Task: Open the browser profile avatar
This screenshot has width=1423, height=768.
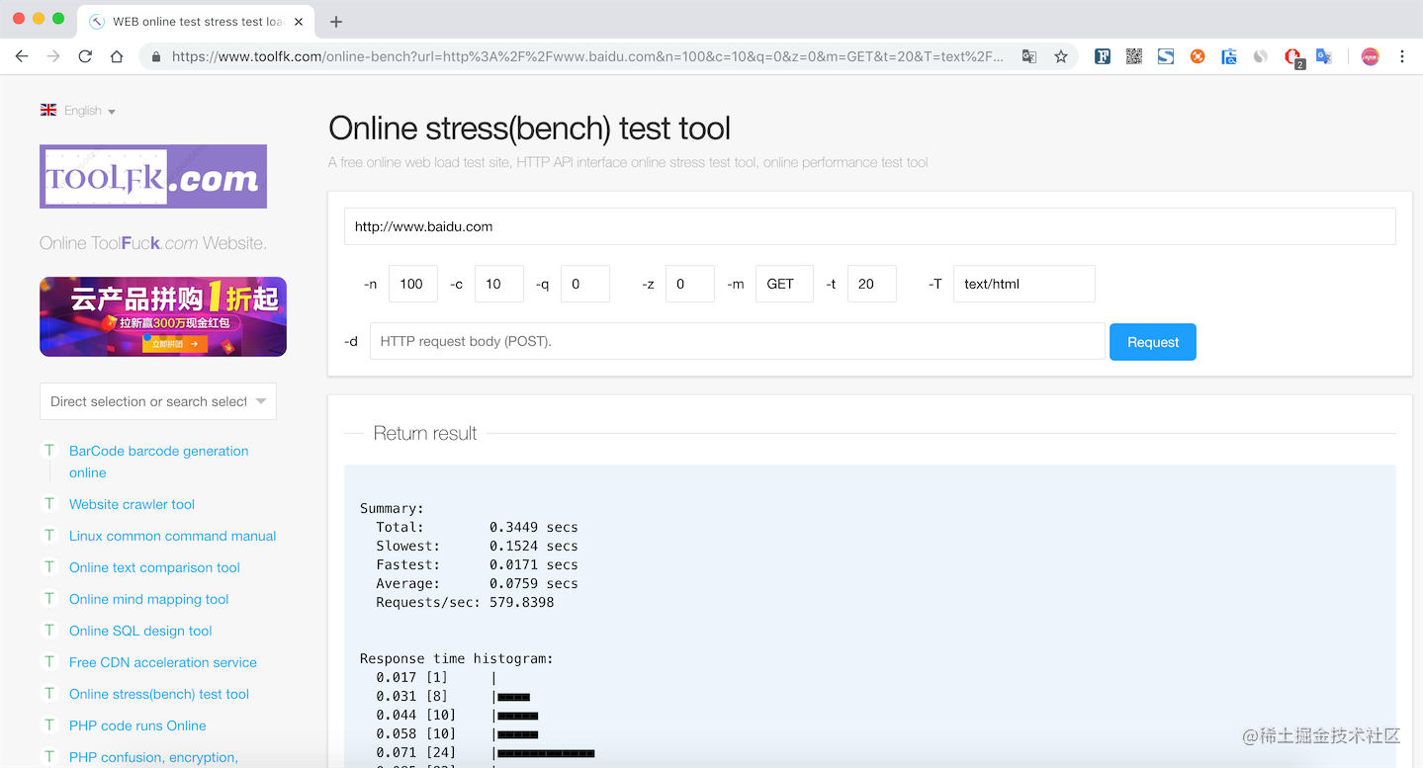Action: click(1370, 56)
